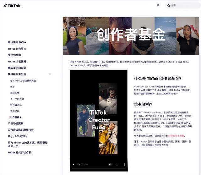
Task: Open 在 TikTok 上创建品牌内容 sub-item
Action: [x=23, y=81]
